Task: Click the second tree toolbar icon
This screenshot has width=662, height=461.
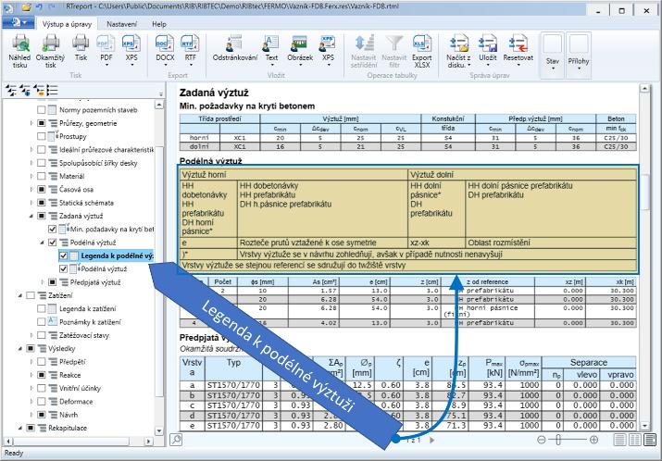Action: coord(25,90)
